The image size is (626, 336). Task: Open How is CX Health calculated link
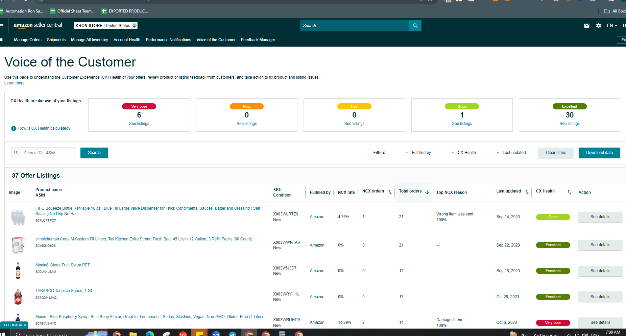[44, 128]
